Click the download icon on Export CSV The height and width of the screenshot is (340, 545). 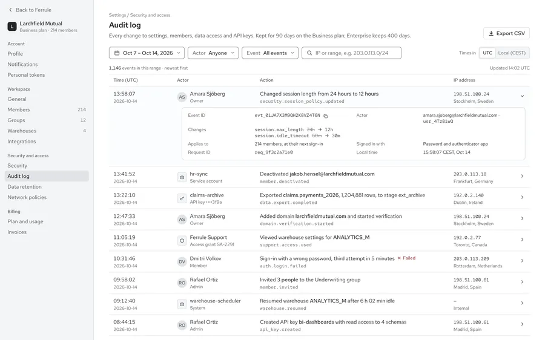[x=491, y=33]
